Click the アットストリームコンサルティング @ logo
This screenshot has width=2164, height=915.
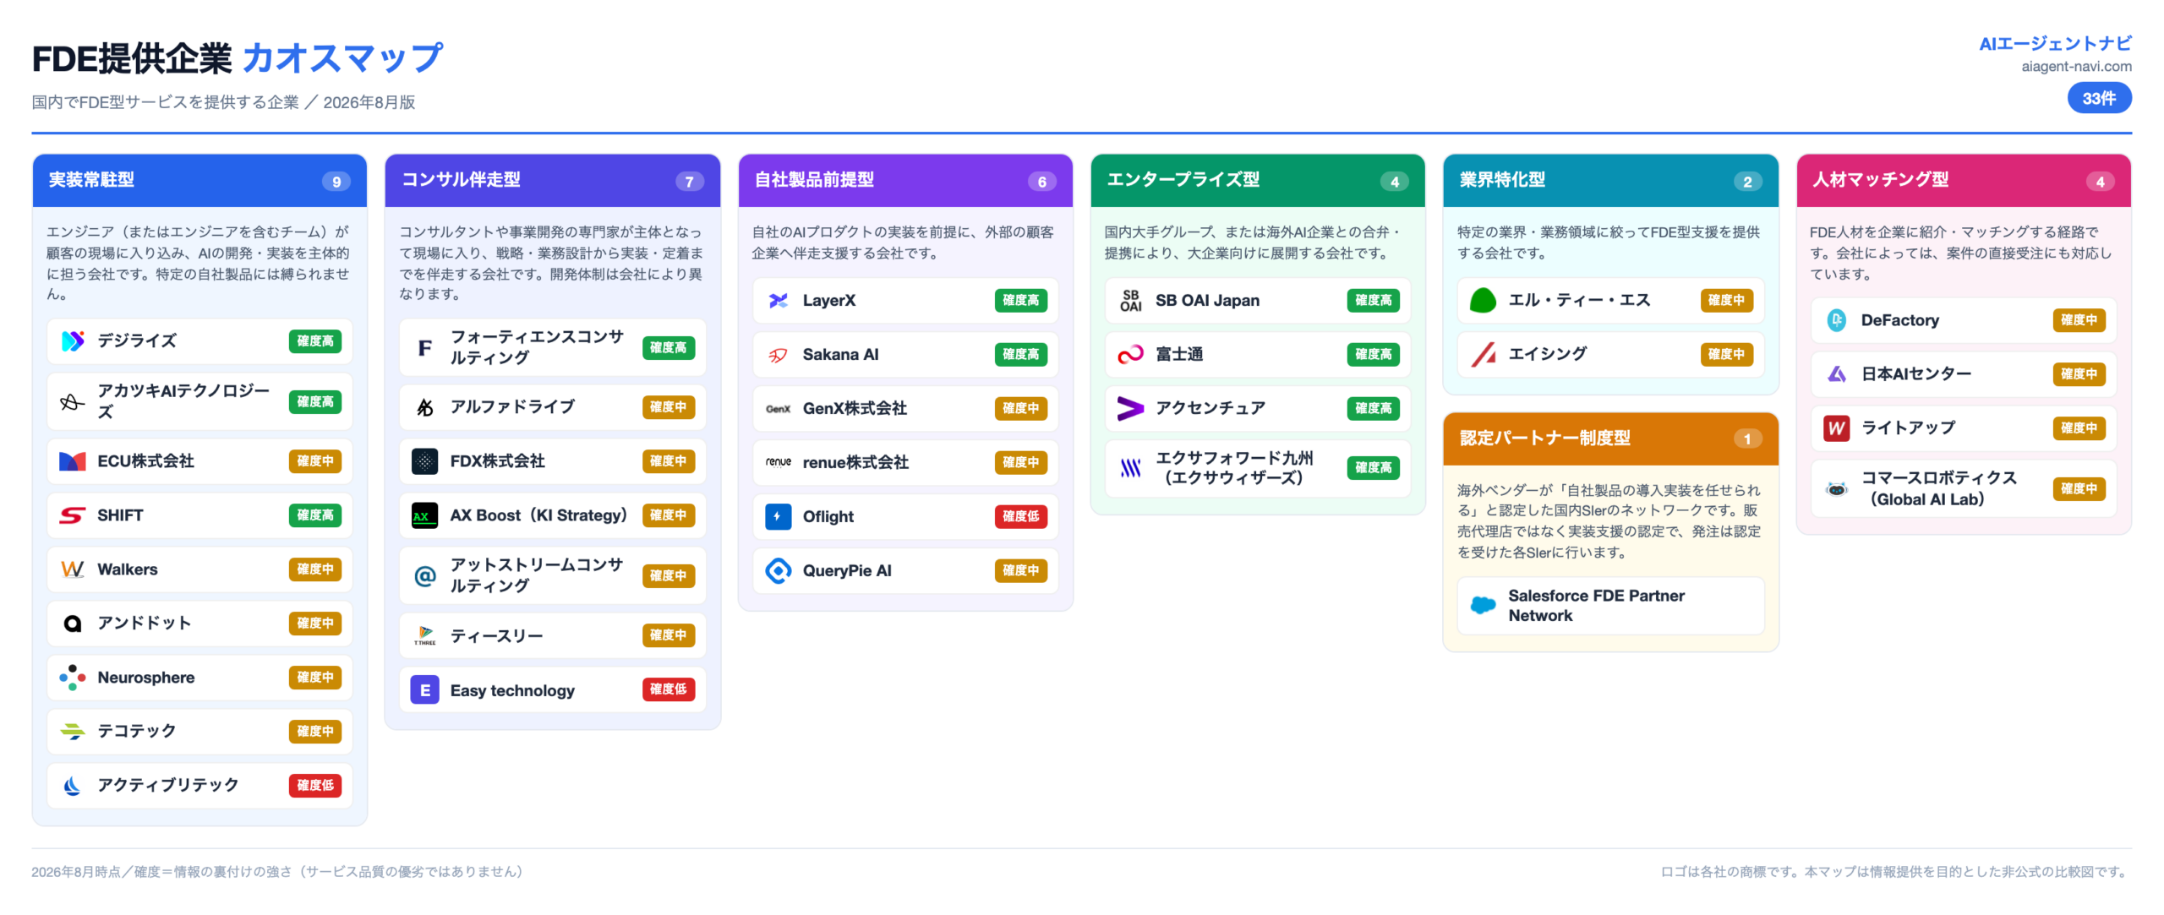tap(425, 576)
